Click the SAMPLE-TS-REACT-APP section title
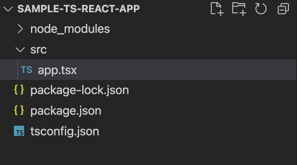297x165 pixels. tap(79, 9)
